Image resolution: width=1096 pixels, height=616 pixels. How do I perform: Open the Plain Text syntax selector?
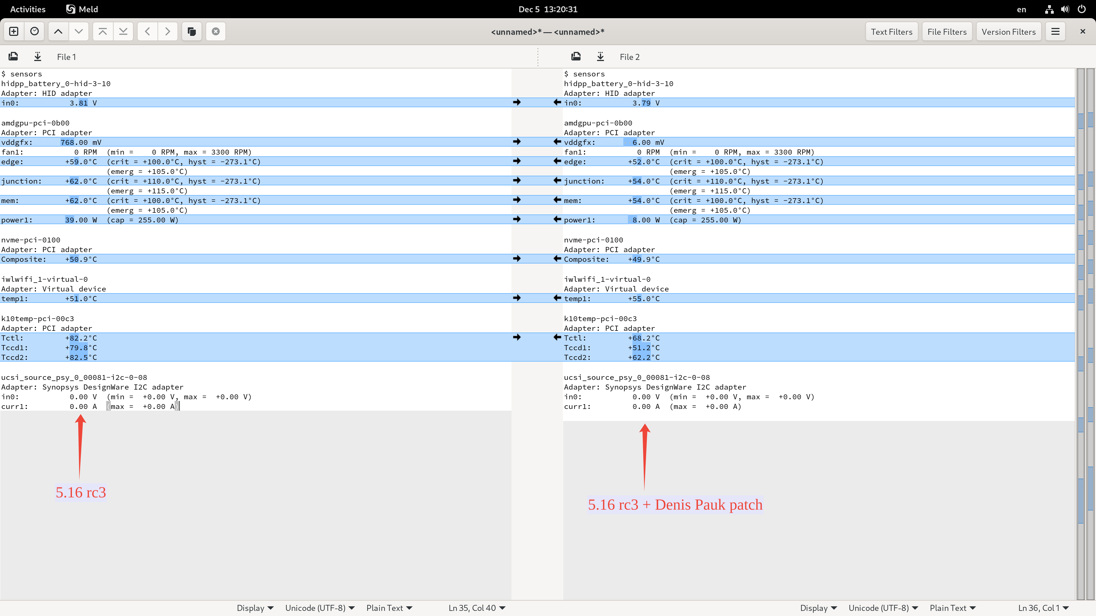click(x=388, y=608)
